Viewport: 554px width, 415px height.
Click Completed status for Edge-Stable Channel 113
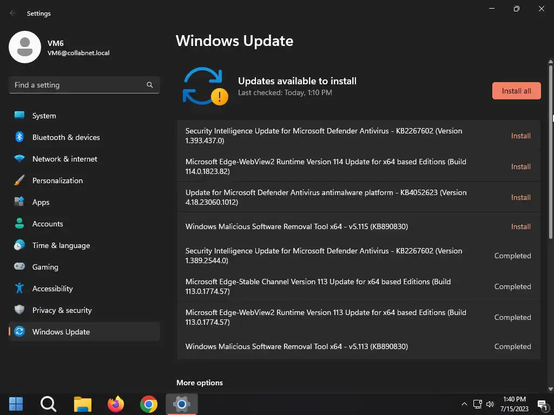point(512,286)
